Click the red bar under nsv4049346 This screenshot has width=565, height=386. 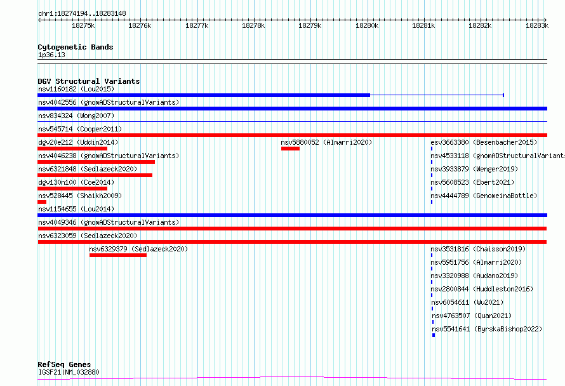292,229
